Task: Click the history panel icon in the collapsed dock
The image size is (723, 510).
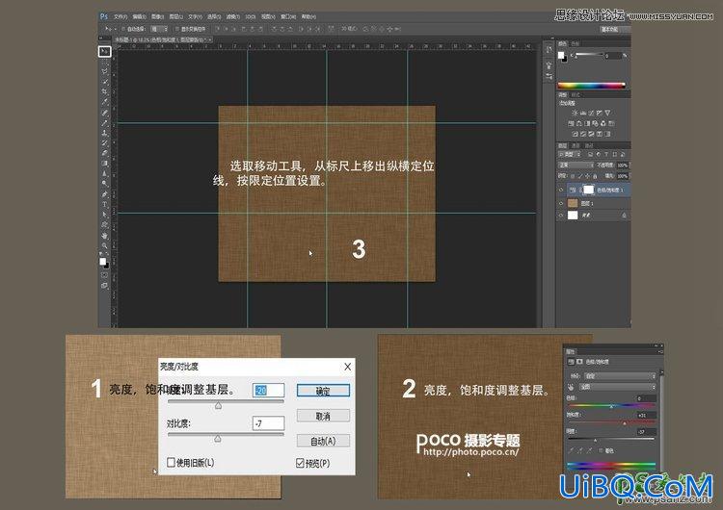Action: tap(549, 50)
